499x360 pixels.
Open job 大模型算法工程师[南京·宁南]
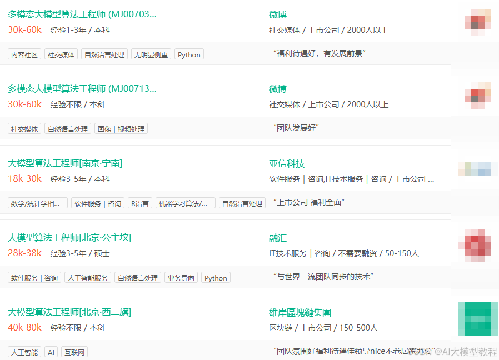(x=65, y=163)
